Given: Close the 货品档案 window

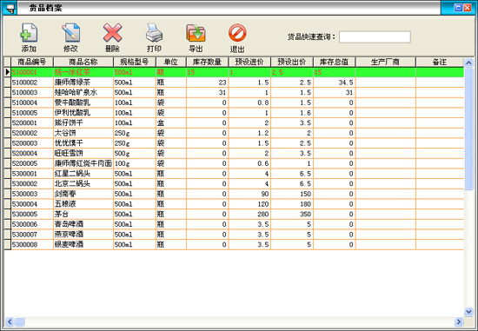Looking at the screenshot, I should pyautogui.click(x=468, y=8).
